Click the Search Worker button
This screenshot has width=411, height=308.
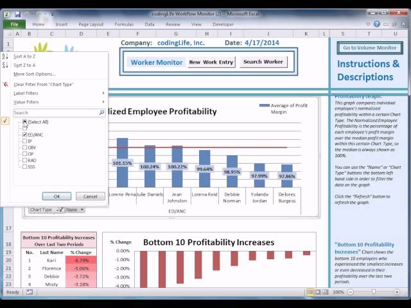pos(263,62)
